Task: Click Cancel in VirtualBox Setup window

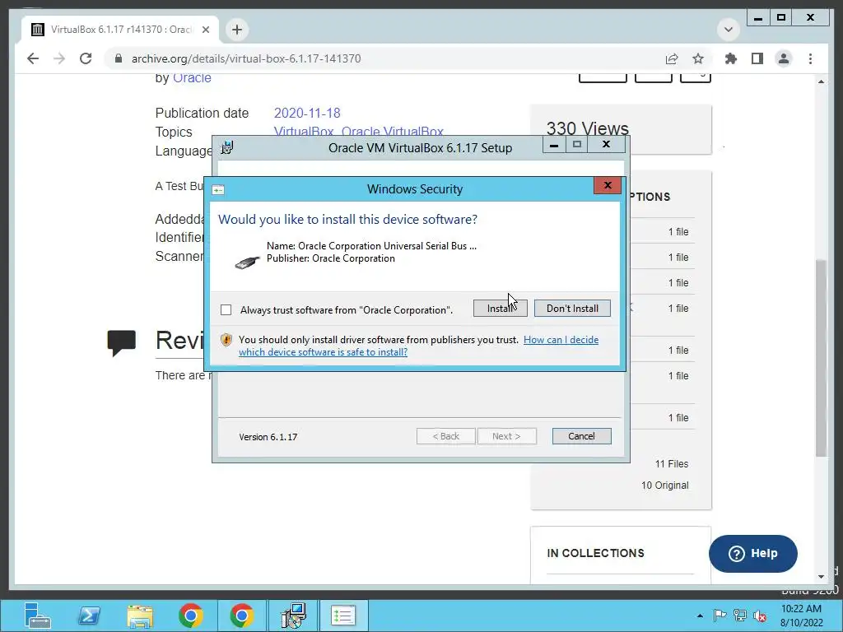Action: coord(581,436)
